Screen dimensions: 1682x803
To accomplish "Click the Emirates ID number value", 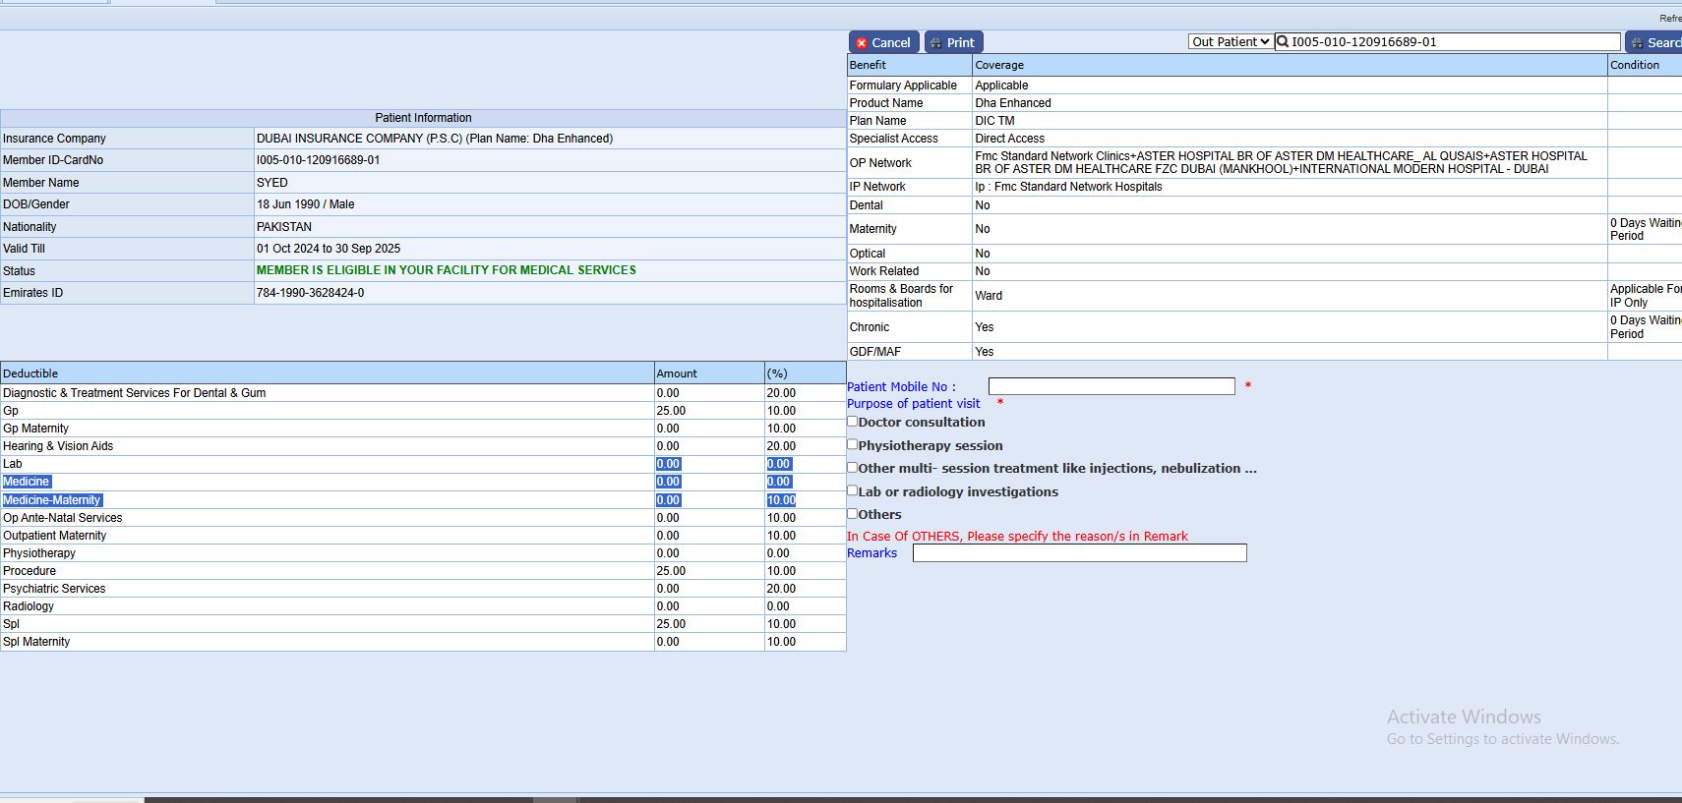I will coord(310,293).
